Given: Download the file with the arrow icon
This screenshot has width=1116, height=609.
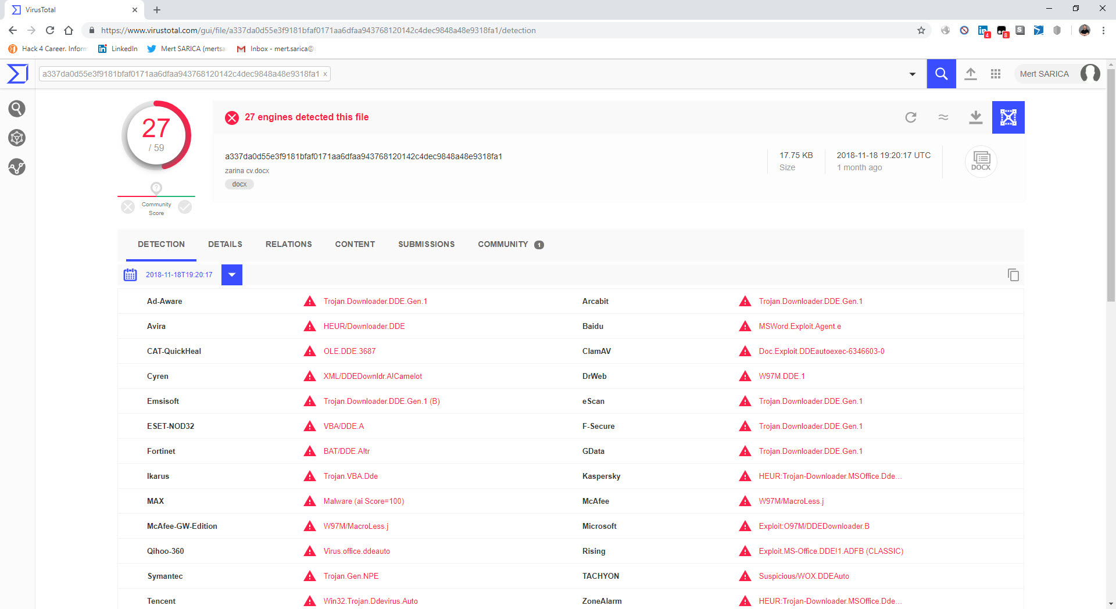Looking at the screenshot, I should pyautogui.click(x=976, y=117).
